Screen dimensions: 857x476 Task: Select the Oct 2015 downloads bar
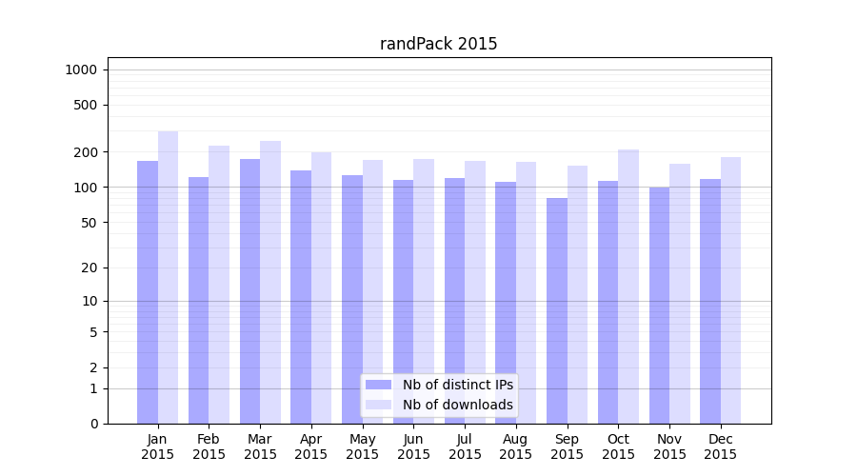pyautogui.click(x=628, y=286)
